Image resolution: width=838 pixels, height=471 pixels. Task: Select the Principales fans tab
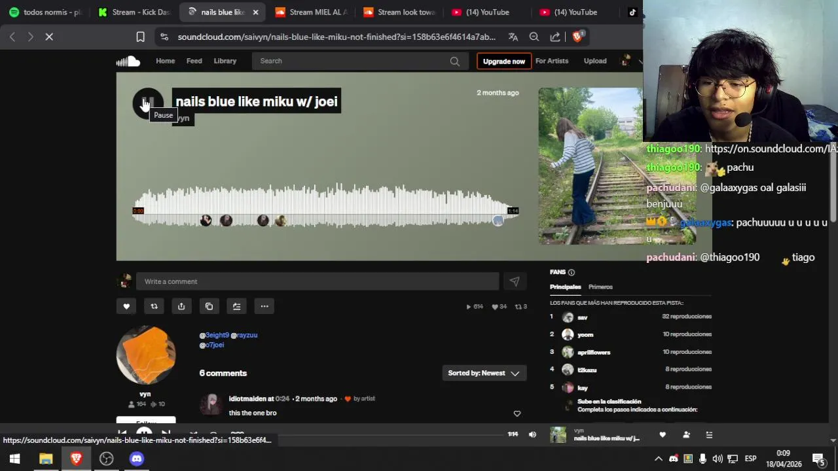pos(566,287)
